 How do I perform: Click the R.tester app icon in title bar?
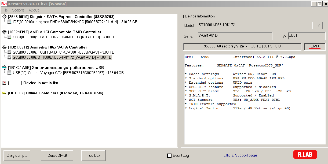4,4
